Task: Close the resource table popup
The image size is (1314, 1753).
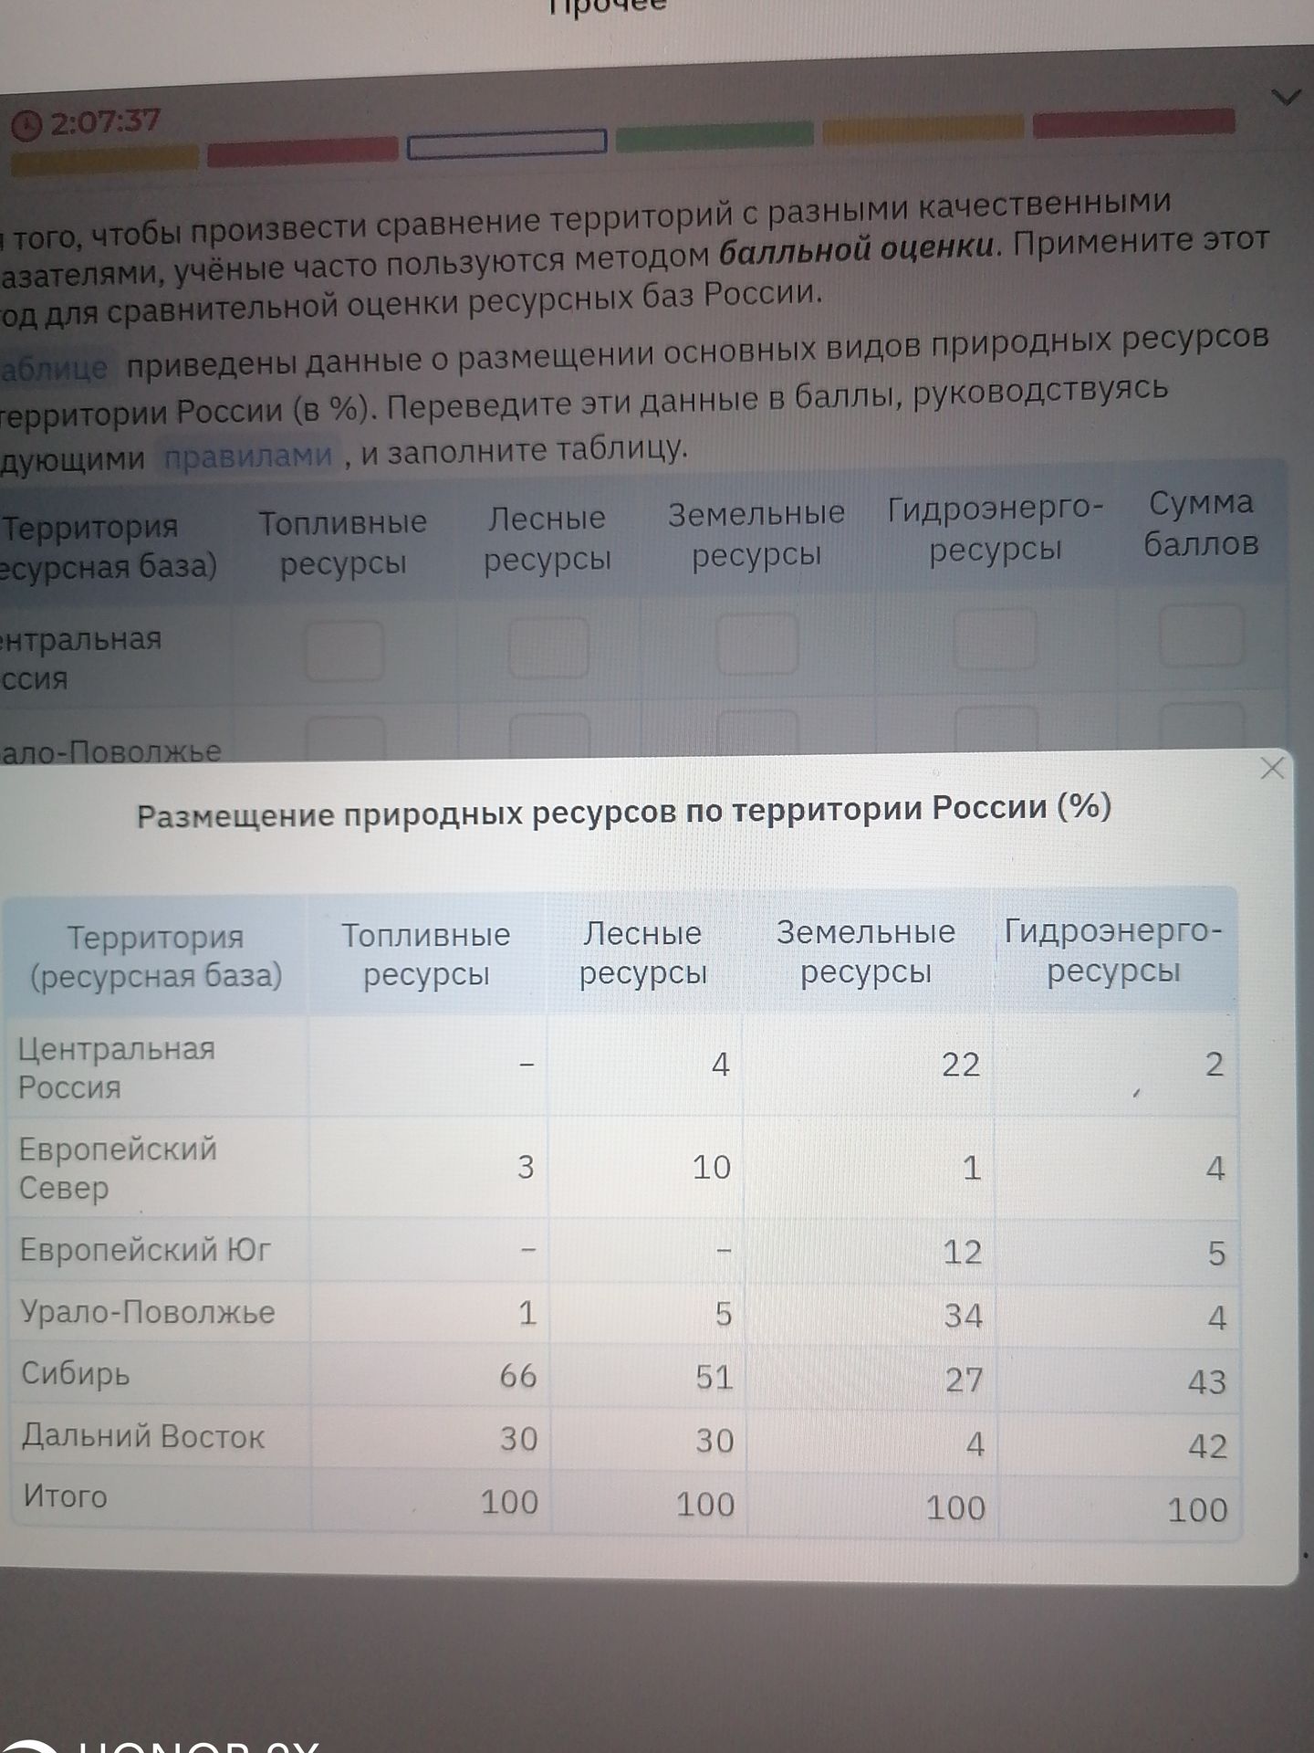Action: tap(1272, 768)
